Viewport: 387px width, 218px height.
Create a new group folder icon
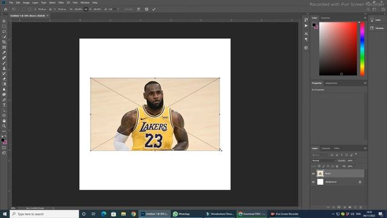350,207
